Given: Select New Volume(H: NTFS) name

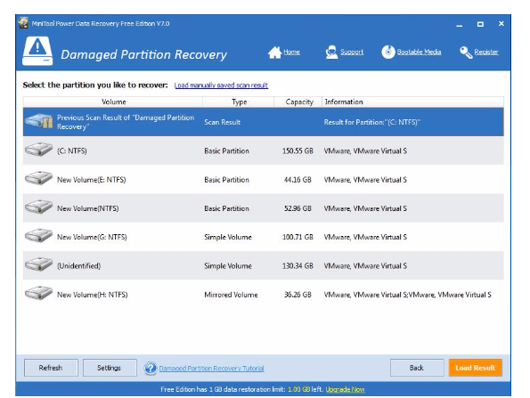Looking at the screenshot, I should coord(93,295).
